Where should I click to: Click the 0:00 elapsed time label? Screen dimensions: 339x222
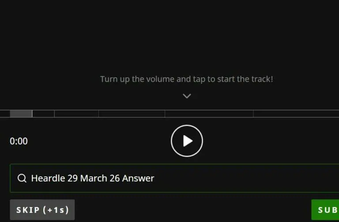coord(19,141)
